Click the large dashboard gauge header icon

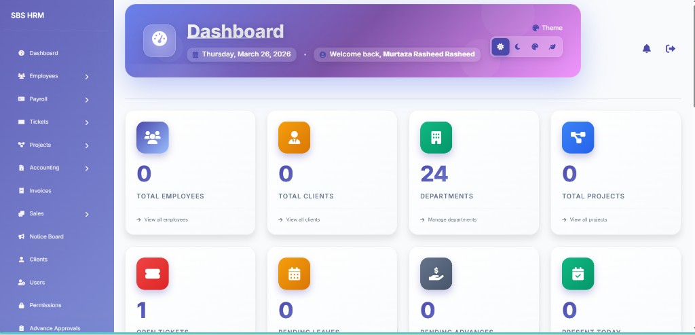[x=159, y=41]
